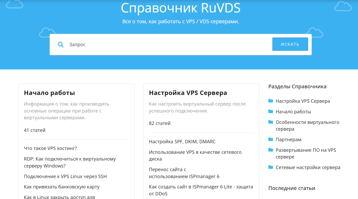Image resolution: width=358 pixels, height=199 pixels.
Task: Click description Информация о том, как производить
Action: point(67,111)
